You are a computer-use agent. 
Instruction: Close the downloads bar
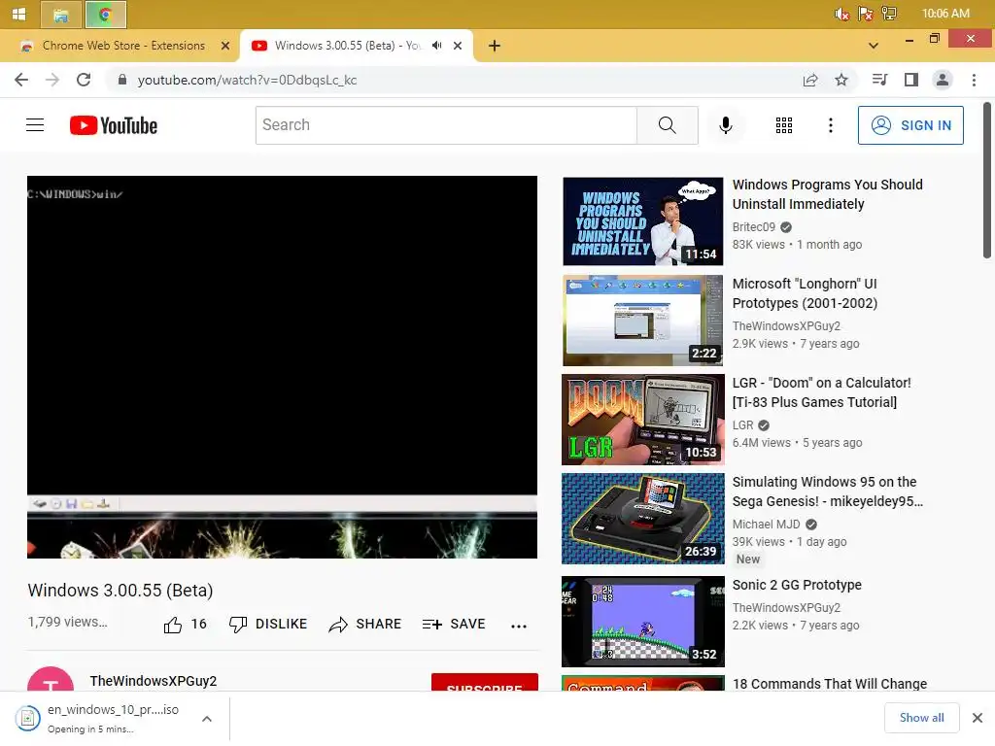(x=978, y=718)
